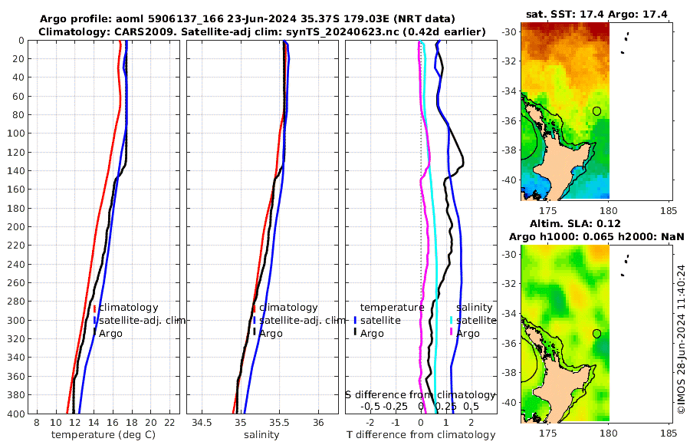Select the 'Climatology: CARS2009' subtitle line
The image size is (690, 445).
[262, 31]
